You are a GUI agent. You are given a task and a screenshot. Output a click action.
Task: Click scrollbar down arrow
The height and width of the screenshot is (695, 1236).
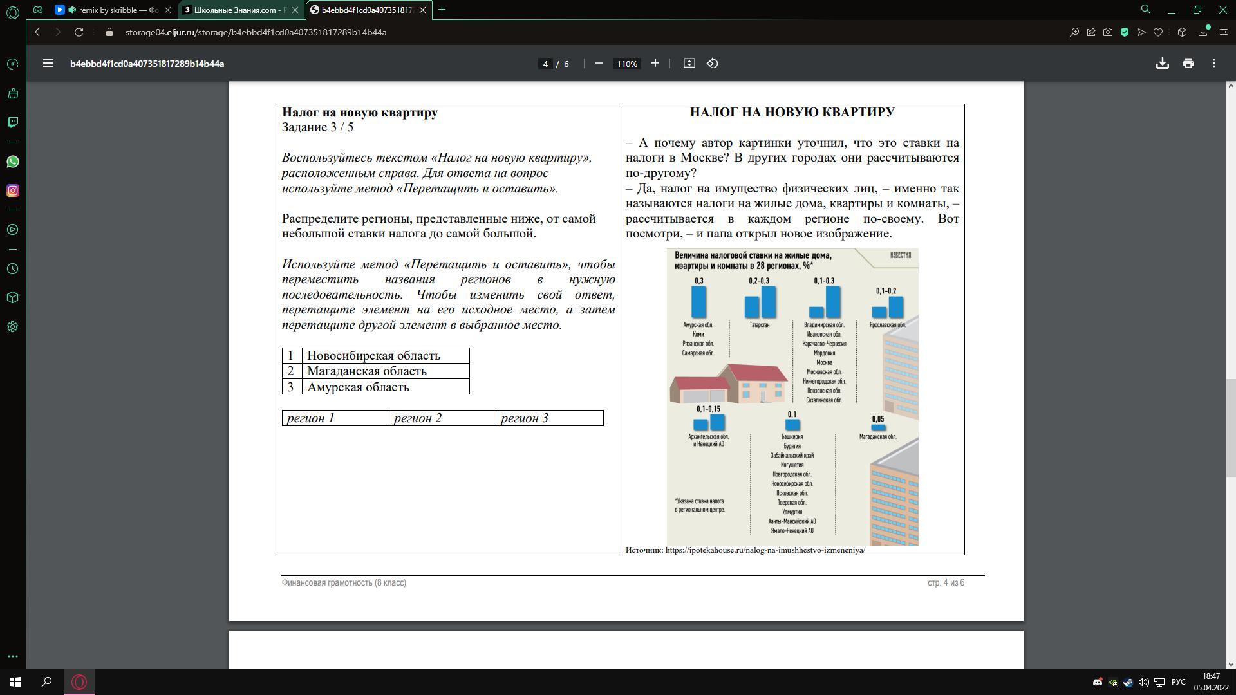(1231, 665)
